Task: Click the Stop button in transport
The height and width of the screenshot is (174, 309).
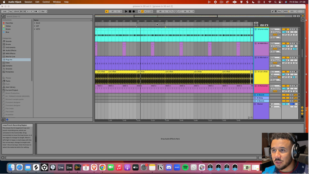Action: coord(130,11)
